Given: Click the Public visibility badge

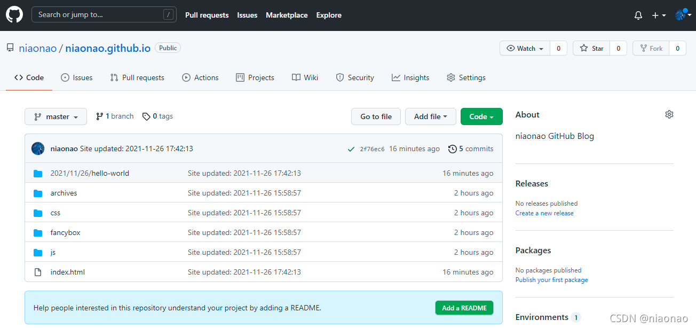Looking at the screenshot, I should 168,48.
